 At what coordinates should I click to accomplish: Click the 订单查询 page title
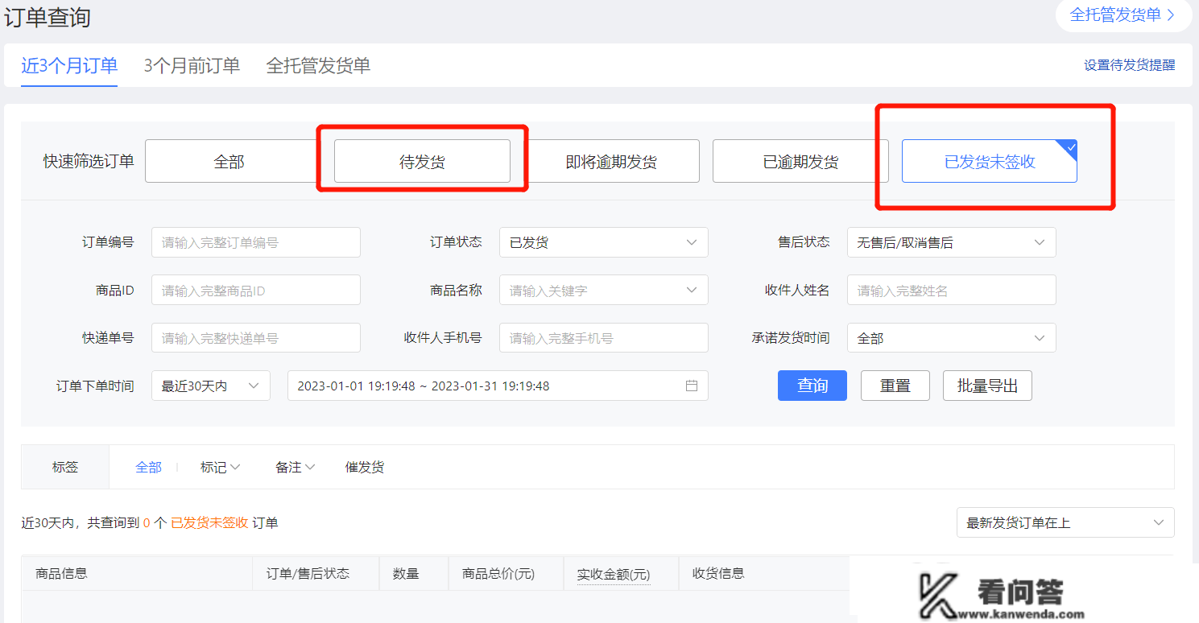coord(48,17)
